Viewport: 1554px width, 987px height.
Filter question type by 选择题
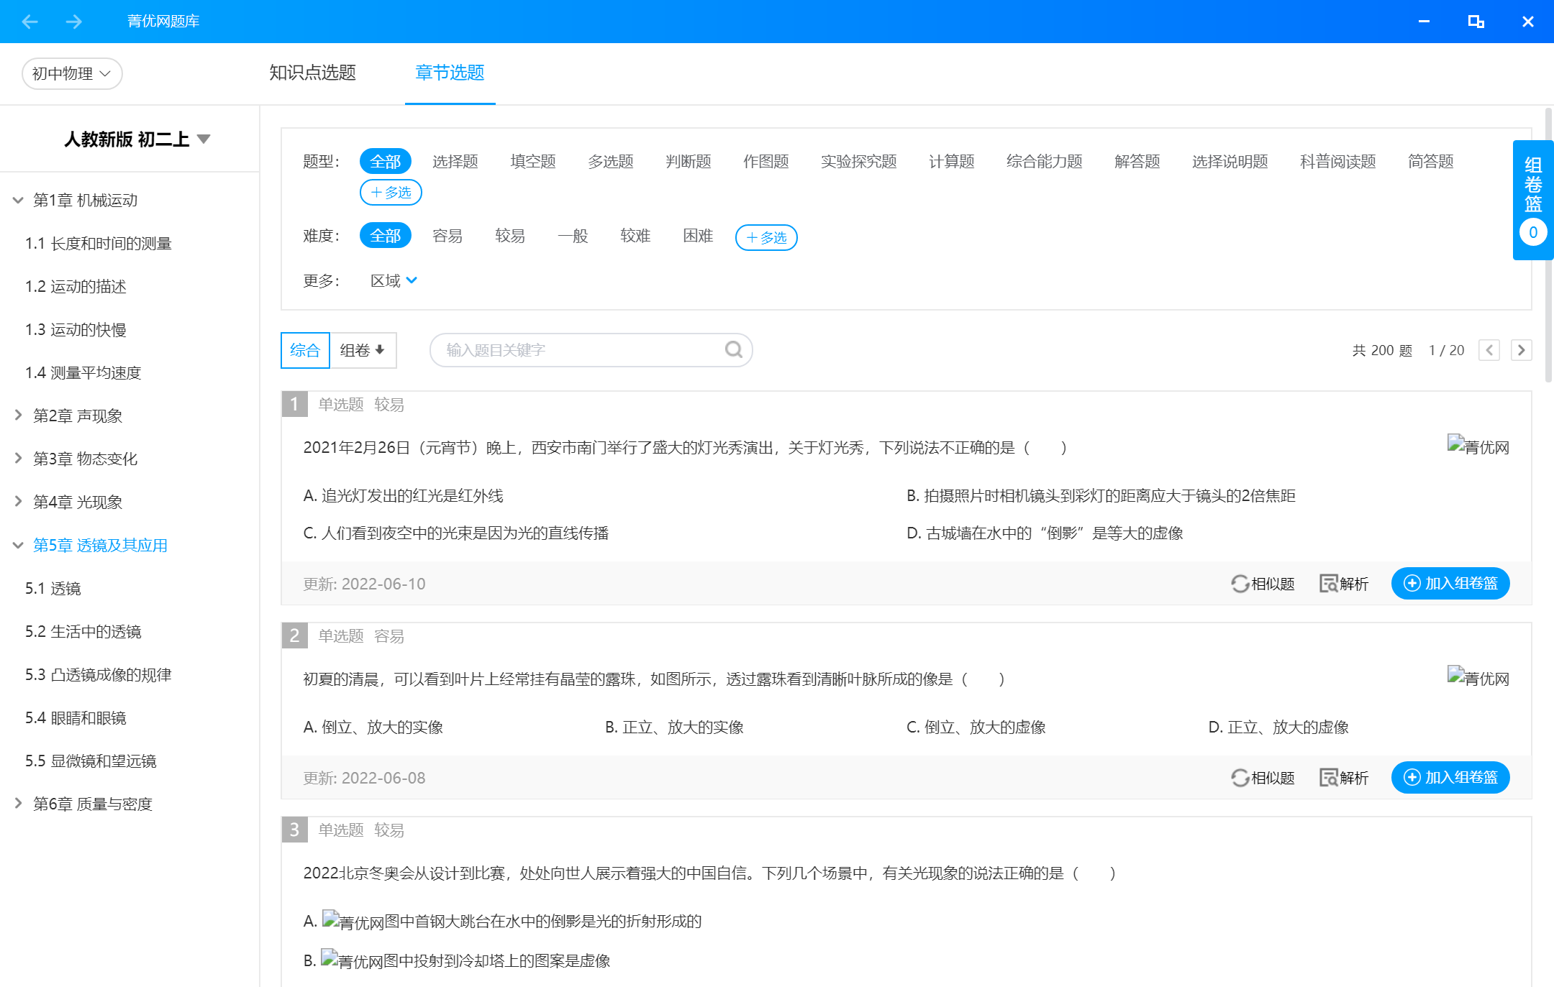point(455,161)
